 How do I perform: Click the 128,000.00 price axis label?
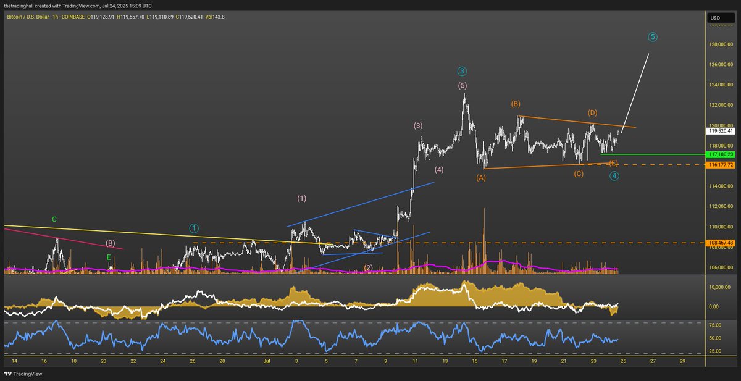(x=721, y=44)
